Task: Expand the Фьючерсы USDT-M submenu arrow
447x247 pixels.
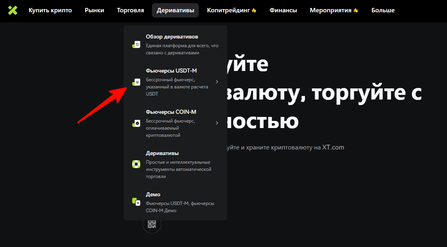Action: [x=217, y=82]
